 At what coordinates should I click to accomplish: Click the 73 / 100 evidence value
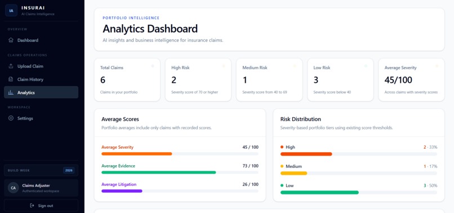tap(251, 166)
